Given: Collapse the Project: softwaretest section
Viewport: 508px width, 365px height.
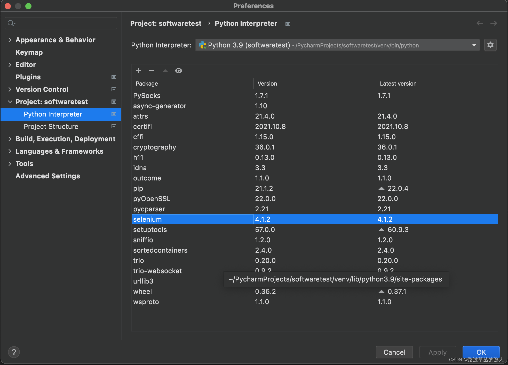Looking at the screenshot, I should 10,102.
